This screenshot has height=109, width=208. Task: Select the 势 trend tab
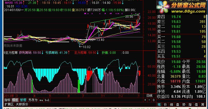[x=184, y=105]
